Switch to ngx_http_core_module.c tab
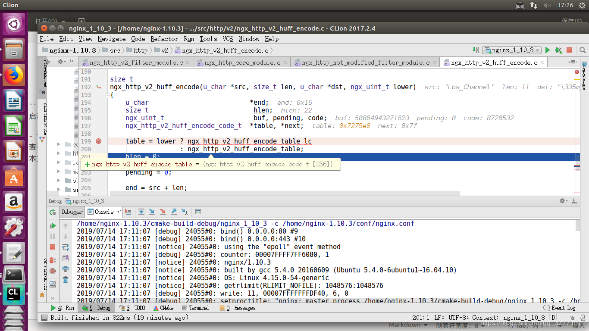 (242, 62)
